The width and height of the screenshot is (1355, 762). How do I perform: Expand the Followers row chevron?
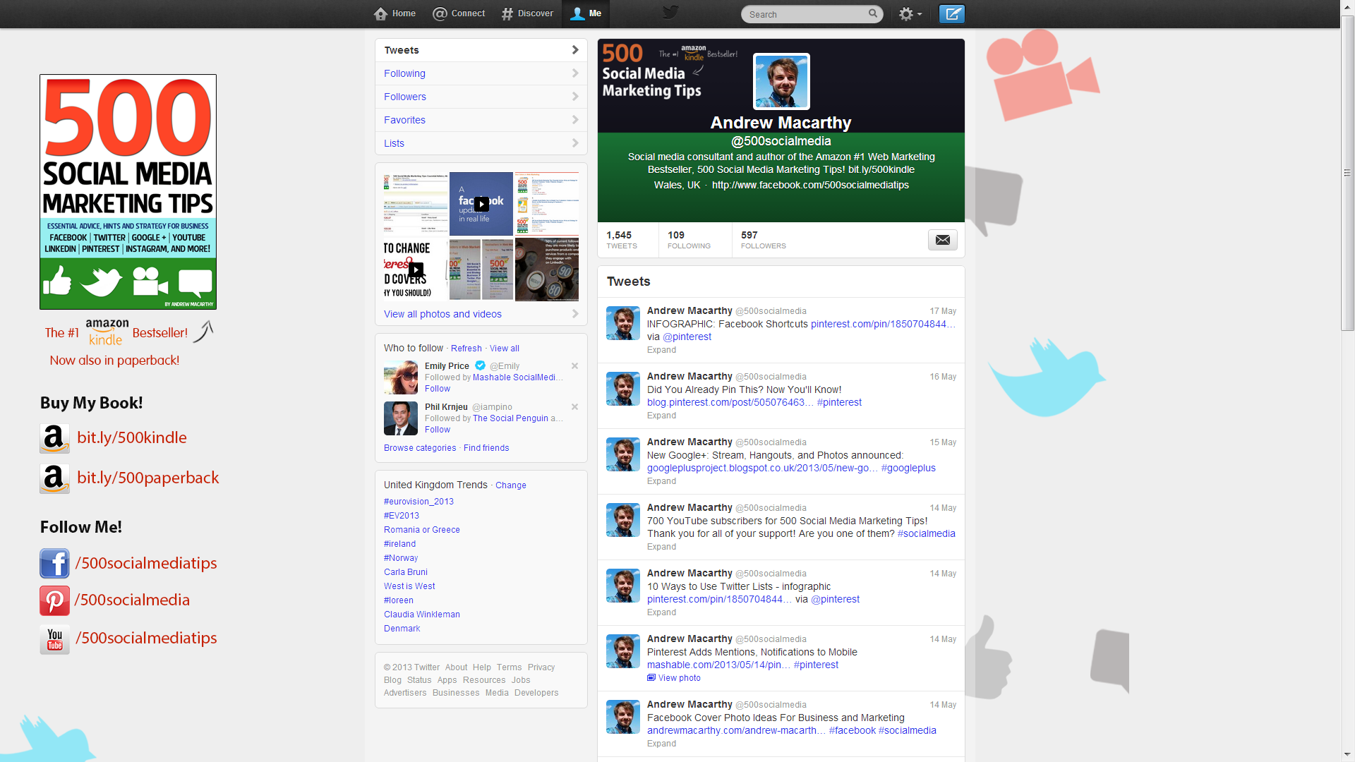[575, 97]
